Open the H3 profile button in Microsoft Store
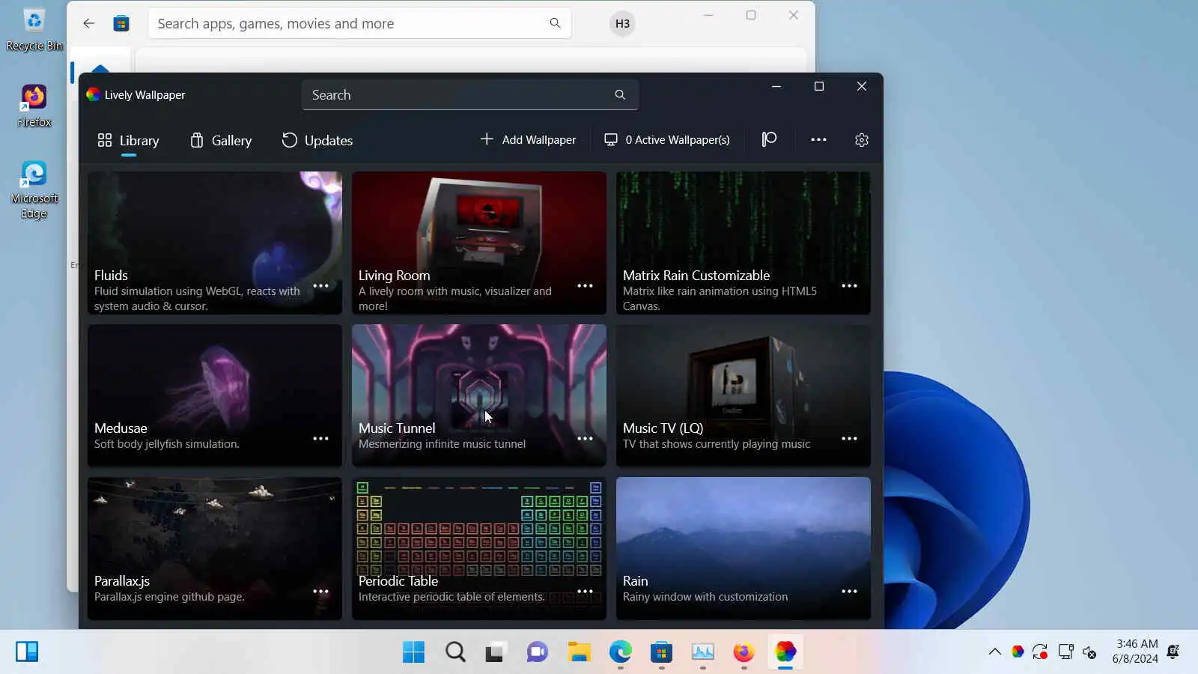1198x674 pixels. (622, 23)
